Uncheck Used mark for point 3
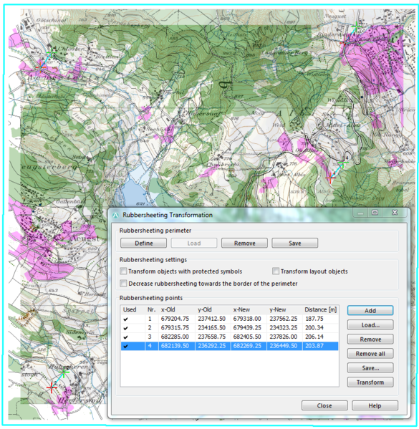The width and height of the screenshot is (419, 429). coord(125,337)
